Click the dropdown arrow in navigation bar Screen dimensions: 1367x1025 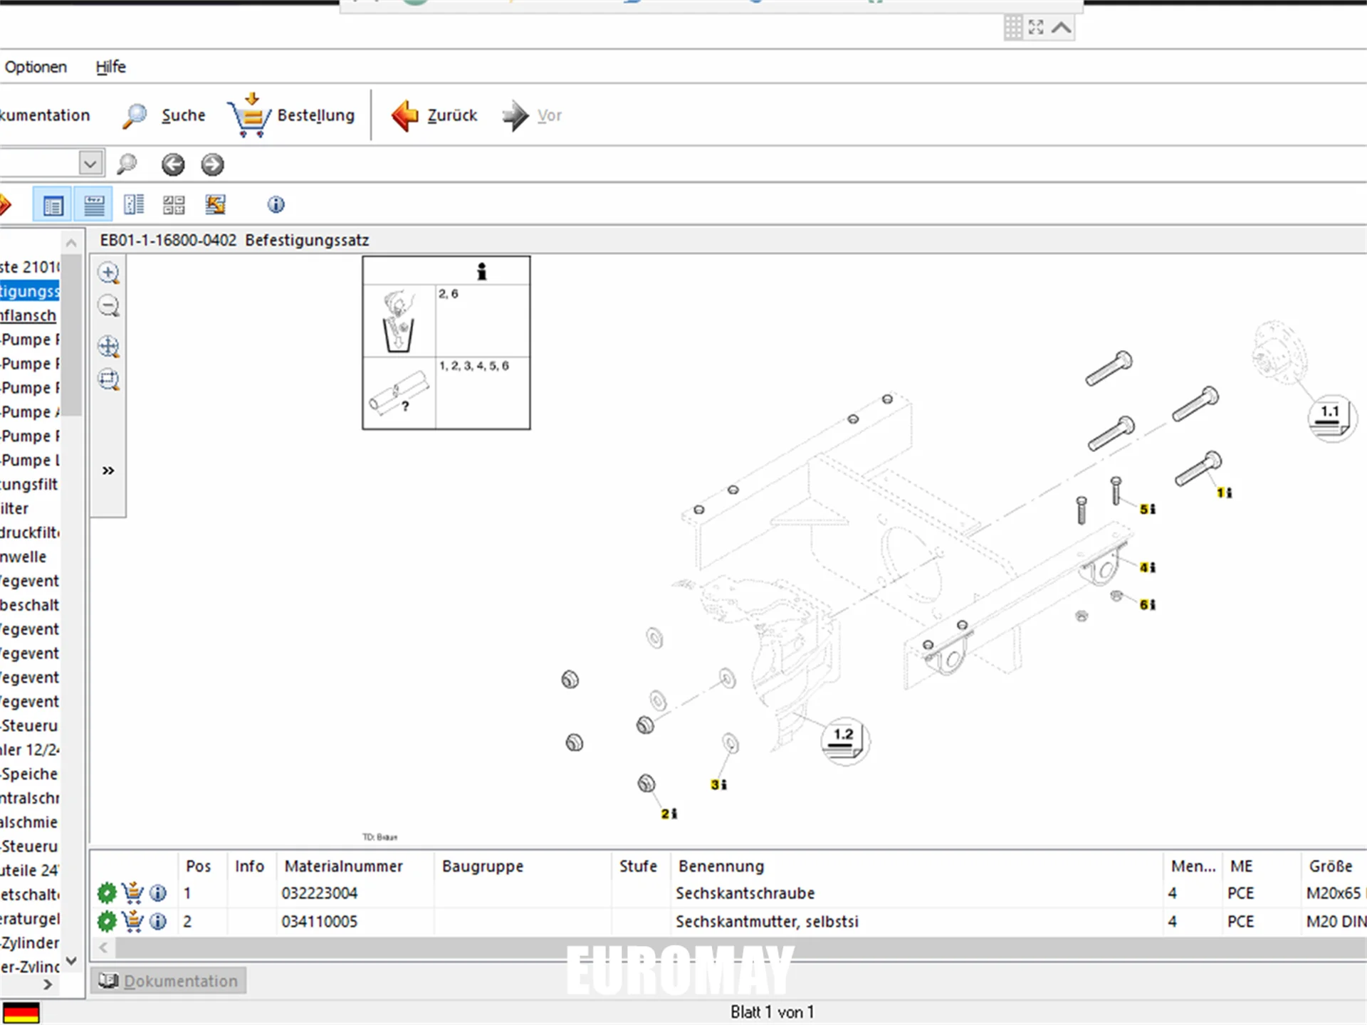point(90,164)
